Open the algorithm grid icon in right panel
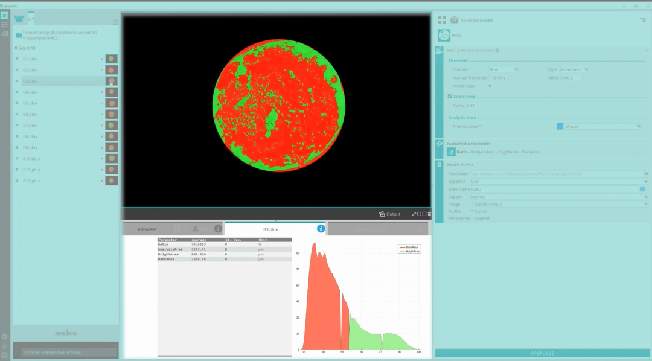 click(x=442, y=20)
